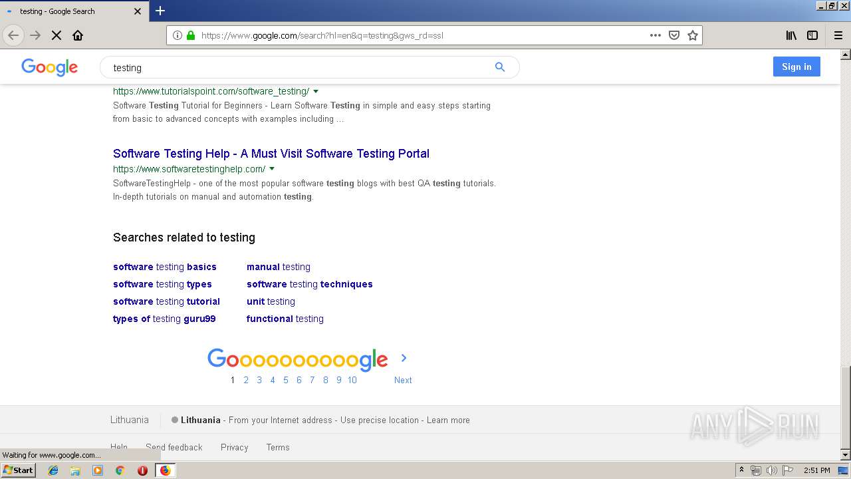Go to results page 2
Viewport: 851px width, 479px height.
coord(246,380)
